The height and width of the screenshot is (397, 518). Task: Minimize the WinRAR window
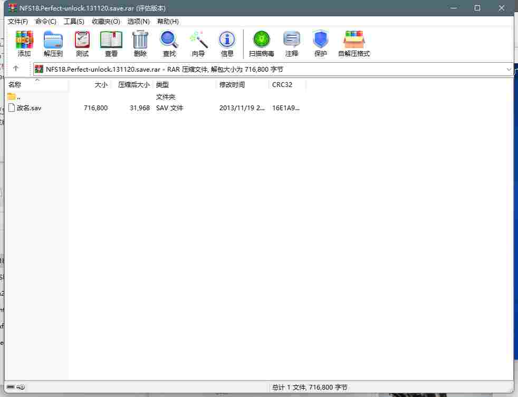pyautogui.click(x=454, y=8)
